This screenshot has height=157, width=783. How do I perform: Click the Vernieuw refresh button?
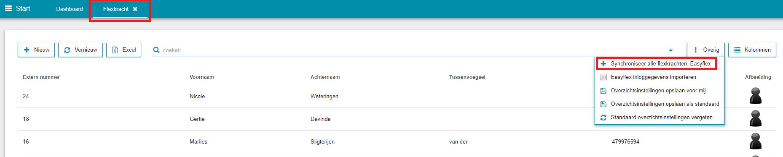[80, 50]
